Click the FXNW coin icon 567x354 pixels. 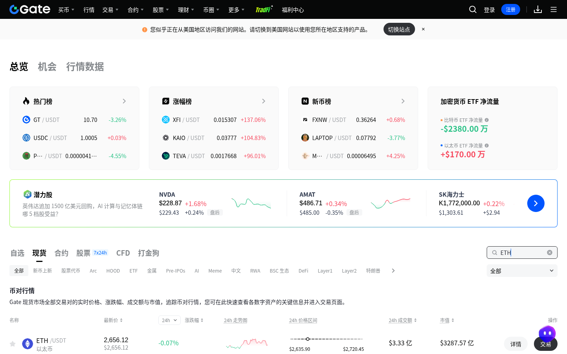tap(305, 120)
